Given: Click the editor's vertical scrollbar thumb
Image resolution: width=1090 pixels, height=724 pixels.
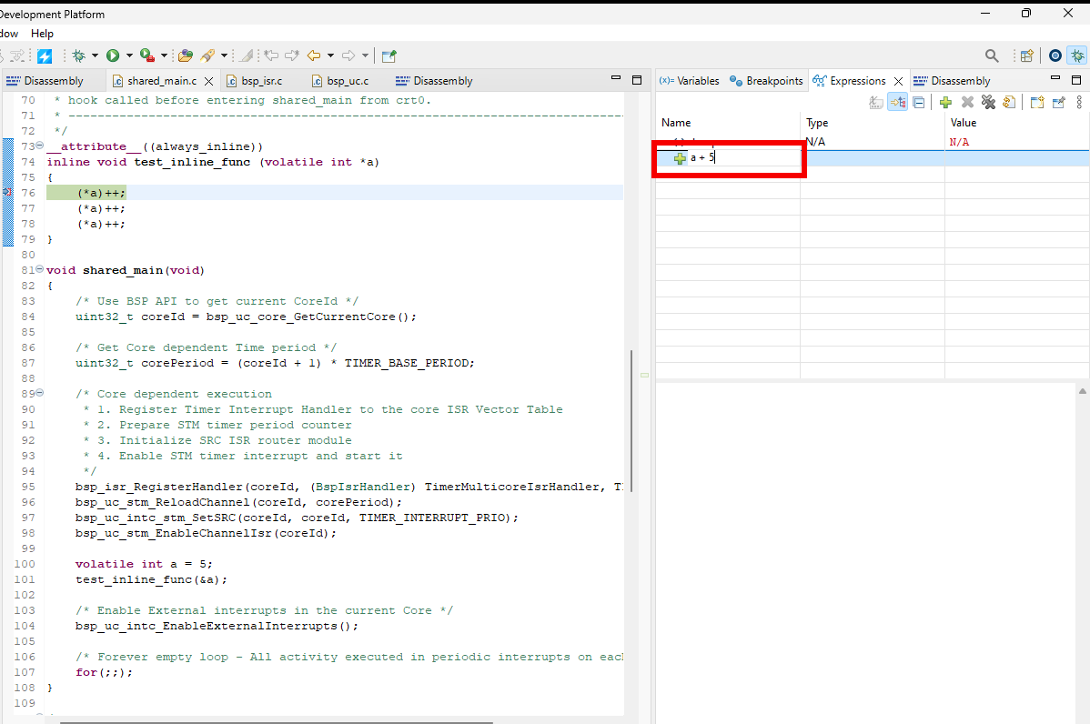Looking at the screenshot, I should tap(631, 418).
